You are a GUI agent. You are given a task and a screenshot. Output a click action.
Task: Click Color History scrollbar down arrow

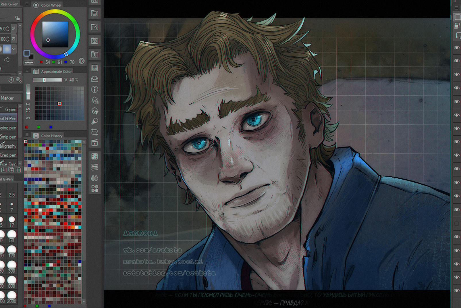pos(84,301)
